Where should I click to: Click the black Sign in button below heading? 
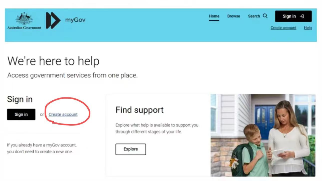21,114
